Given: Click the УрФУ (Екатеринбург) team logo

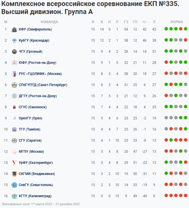Looking at the screenshot, I should point(14,163).
